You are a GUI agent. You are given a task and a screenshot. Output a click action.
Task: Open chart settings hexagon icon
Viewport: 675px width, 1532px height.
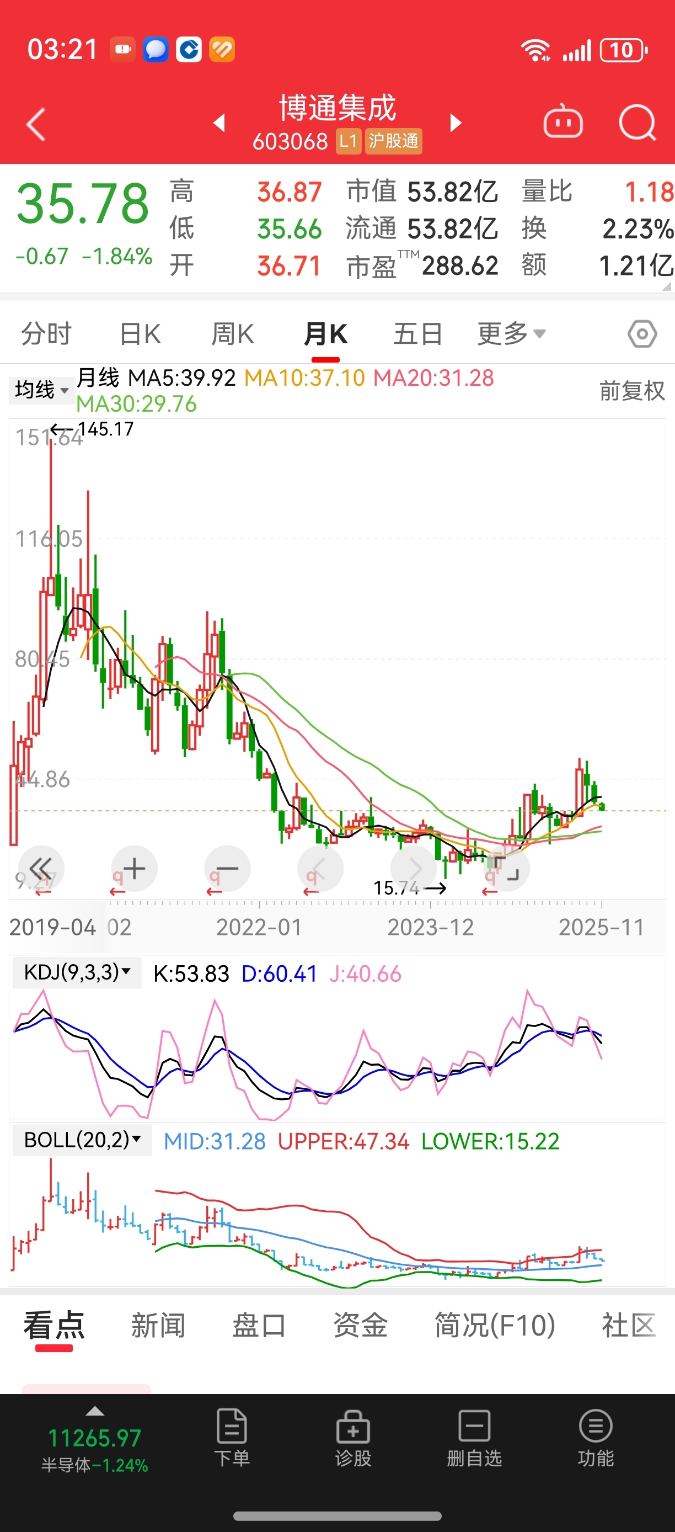pos(642,334)
